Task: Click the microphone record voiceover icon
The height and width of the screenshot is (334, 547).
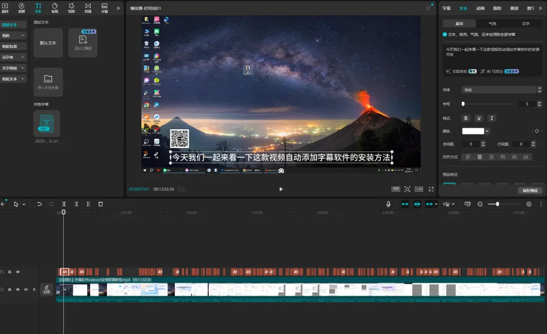Action: tap(388, 204)
